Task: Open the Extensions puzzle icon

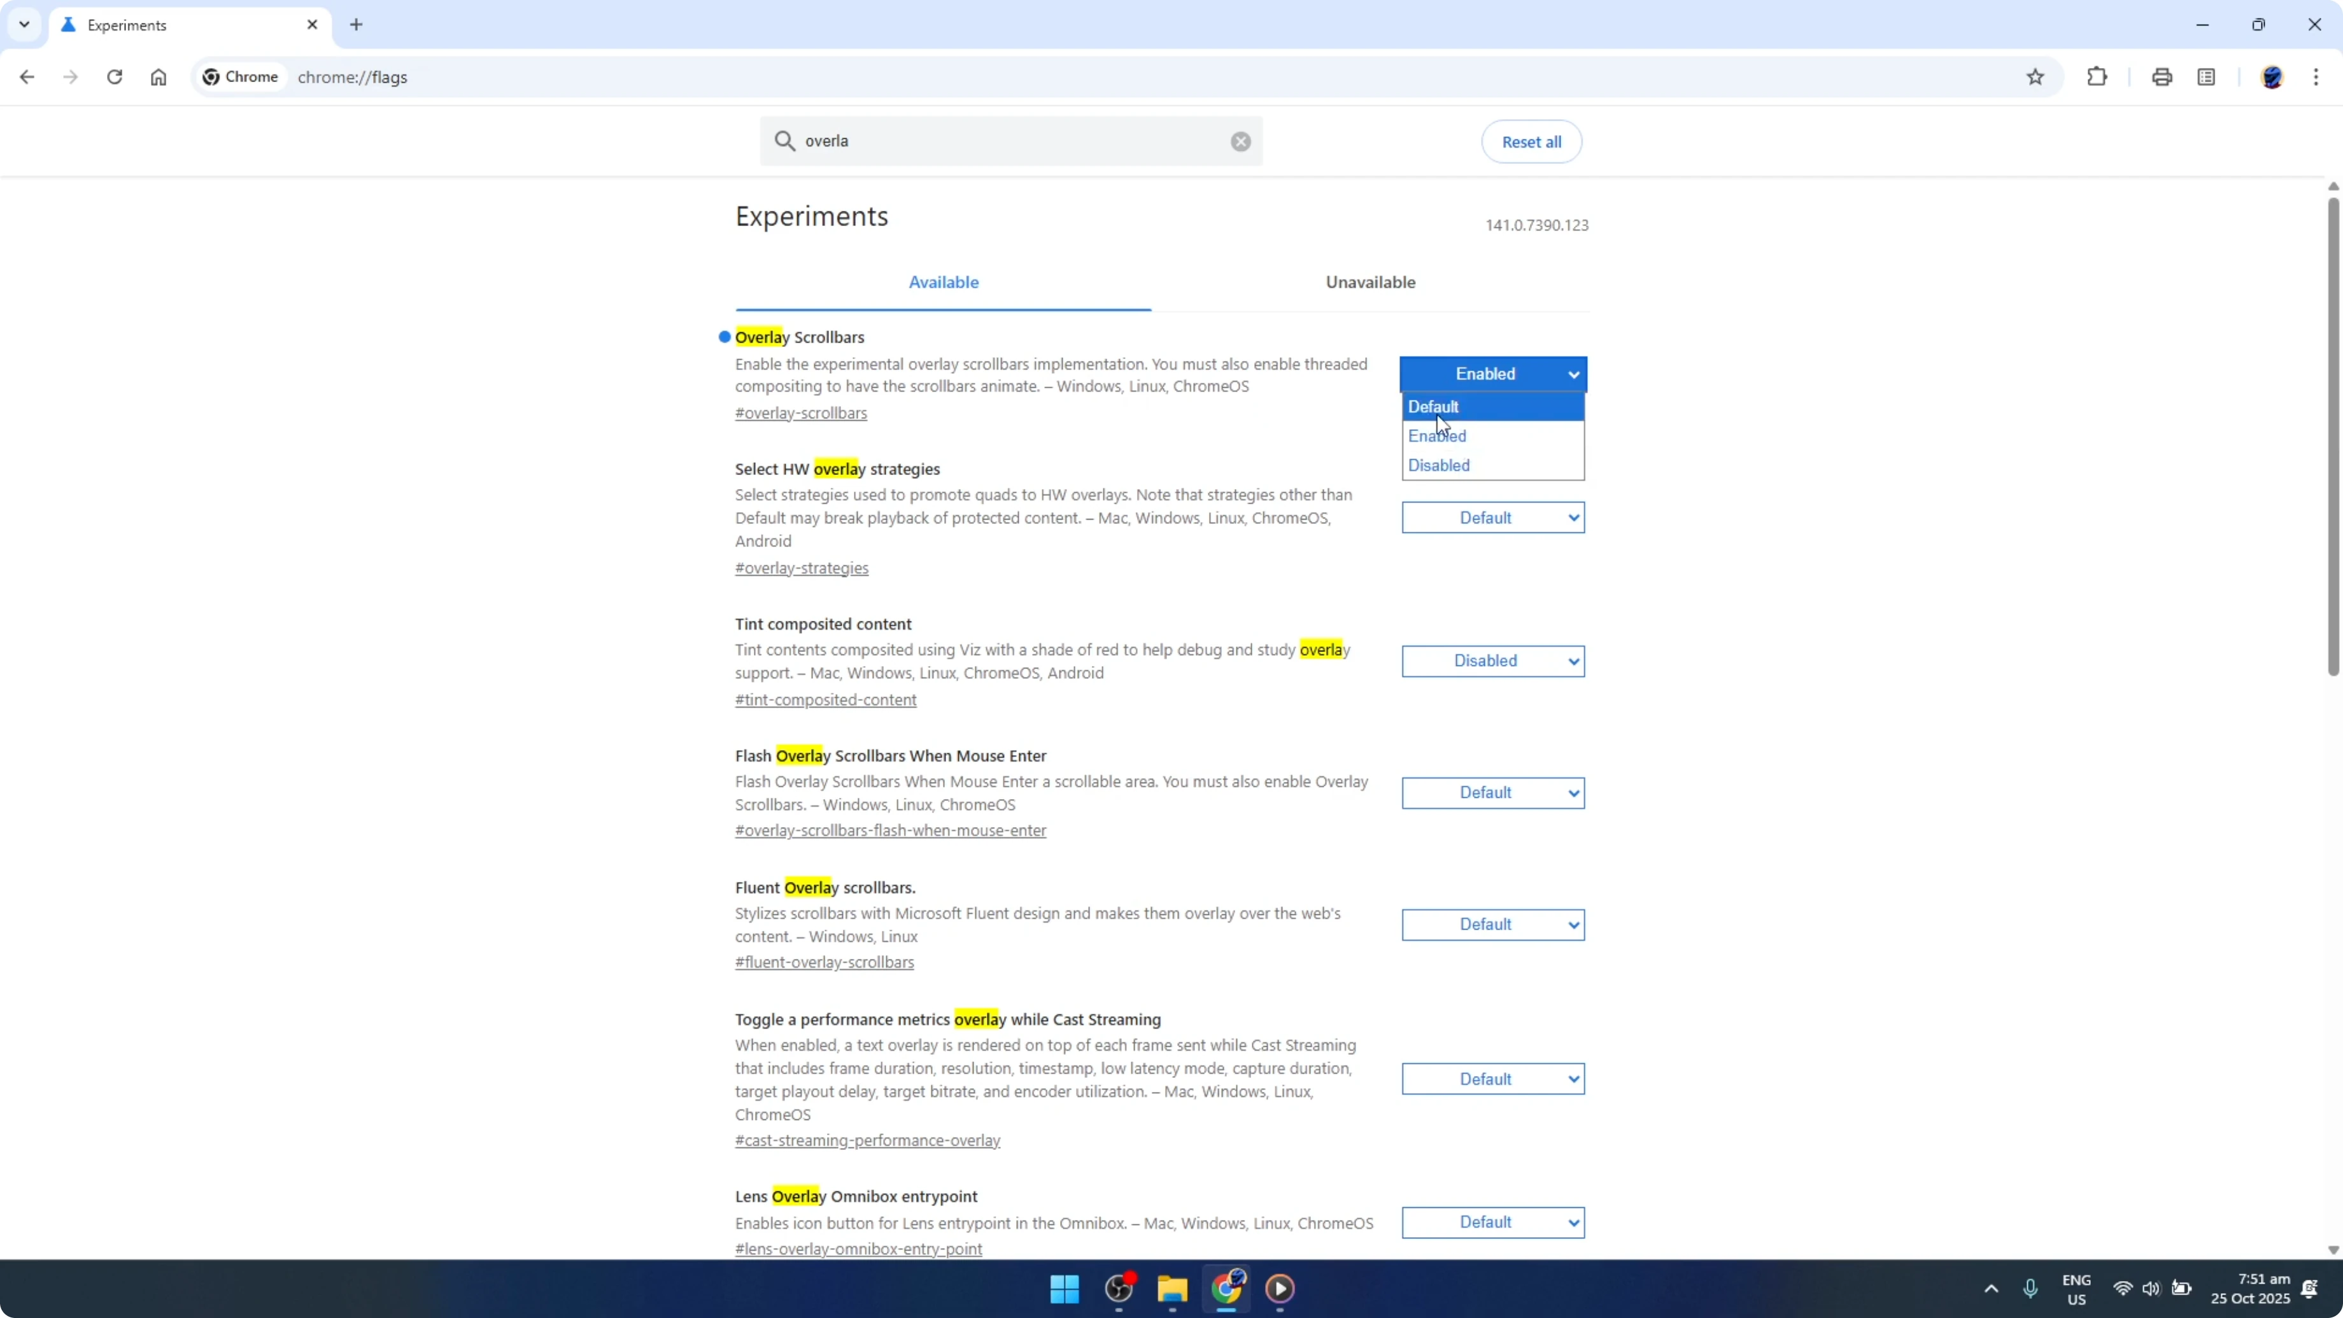Action: (2097, 76)
